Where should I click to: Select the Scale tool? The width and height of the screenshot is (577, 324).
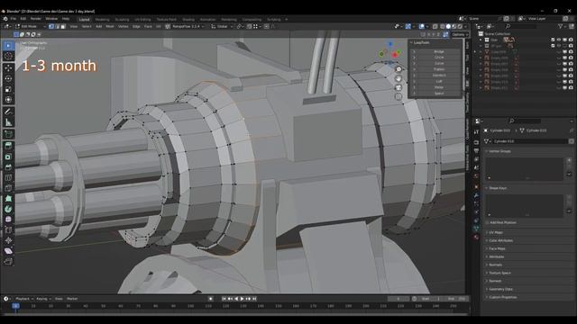coord(8,89)
